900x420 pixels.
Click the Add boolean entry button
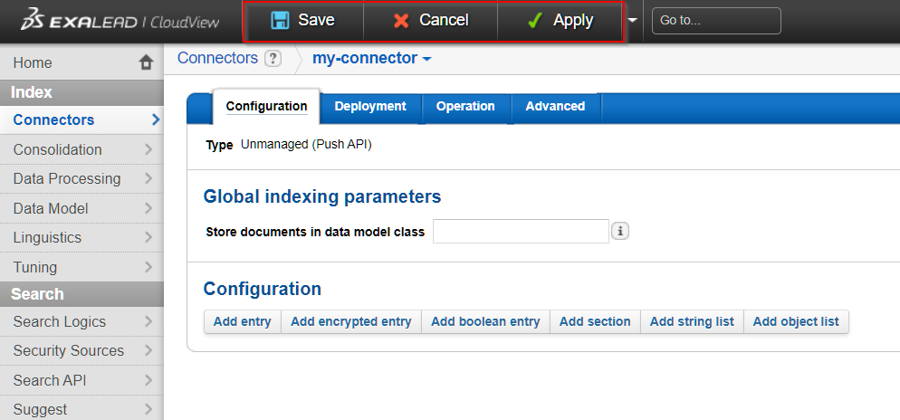[485, 321]
